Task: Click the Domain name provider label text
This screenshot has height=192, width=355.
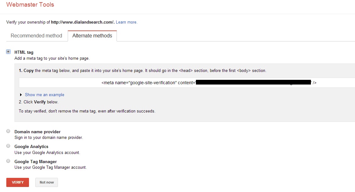Action: pos(37,132)
